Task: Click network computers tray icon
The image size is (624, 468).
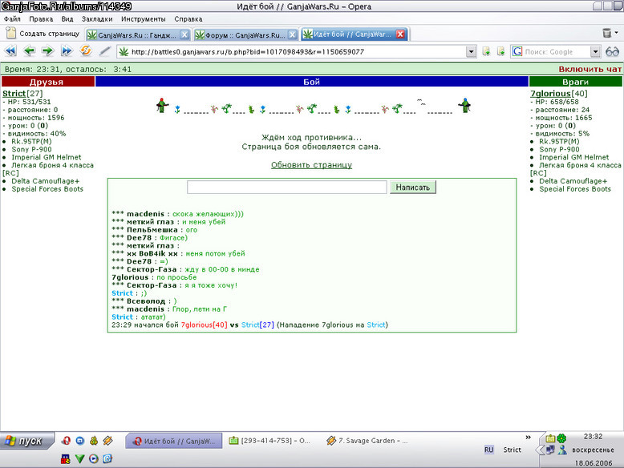Action: (550, 450)
